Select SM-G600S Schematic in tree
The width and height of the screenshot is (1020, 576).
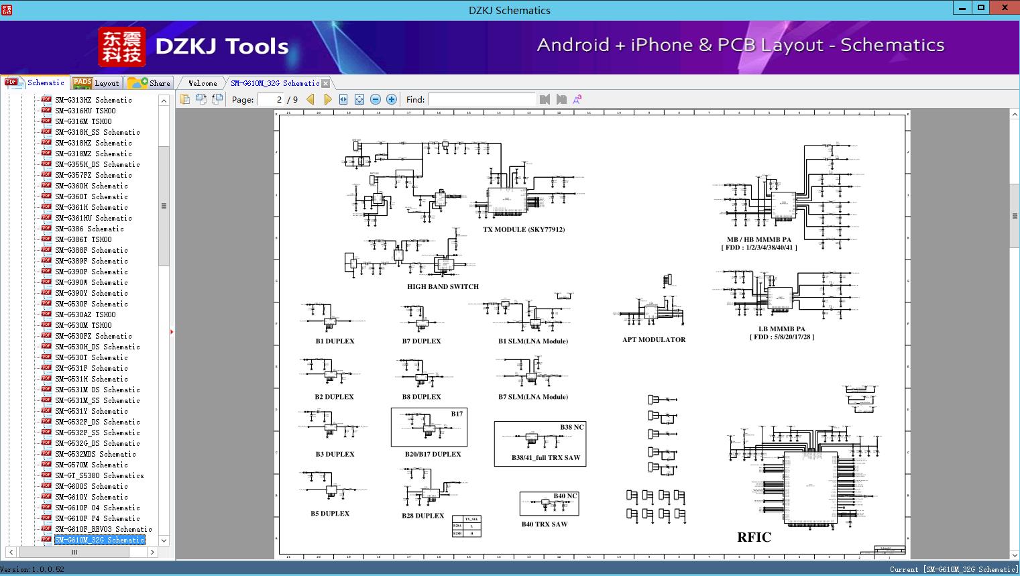point(91,486)
